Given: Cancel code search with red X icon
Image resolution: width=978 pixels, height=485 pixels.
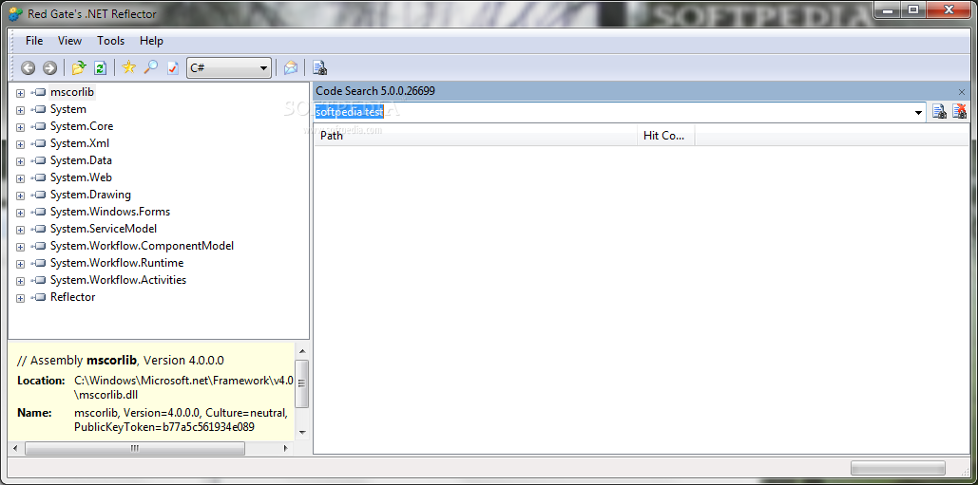Looking at the screenshot, I should (959, 112).
